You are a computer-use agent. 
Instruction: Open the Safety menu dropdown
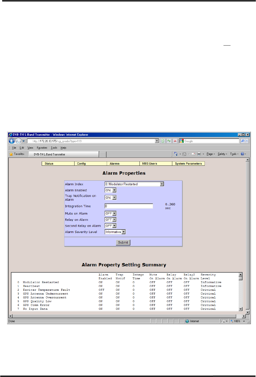222,154
